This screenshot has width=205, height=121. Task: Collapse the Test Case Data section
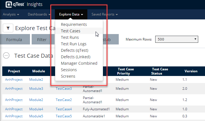coord(6,56)
